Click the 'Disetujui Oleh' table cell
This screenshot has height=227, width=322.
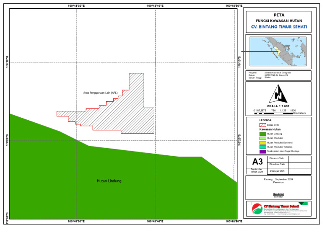click(278, 171)
